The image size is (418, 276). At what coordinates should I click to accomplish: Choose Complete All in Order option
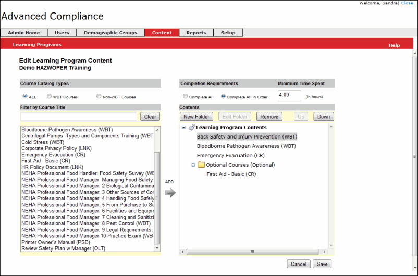tap(224, 96)
